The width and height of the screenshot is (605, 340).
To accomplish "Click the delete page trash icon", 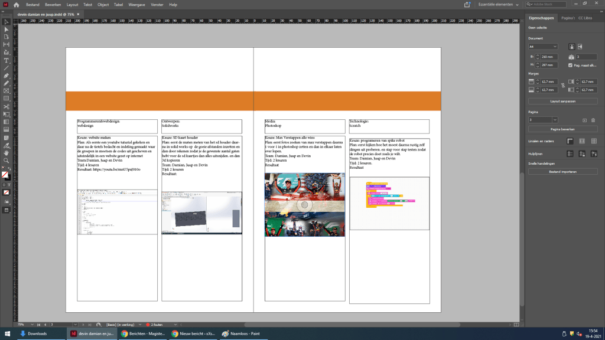I will [594, 120].
